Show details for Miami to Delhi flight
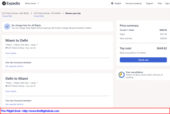This screenshot has height=114, width=170. pos(11,53)
